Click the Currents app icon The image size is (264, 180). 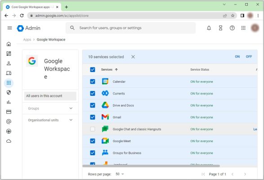105,93
